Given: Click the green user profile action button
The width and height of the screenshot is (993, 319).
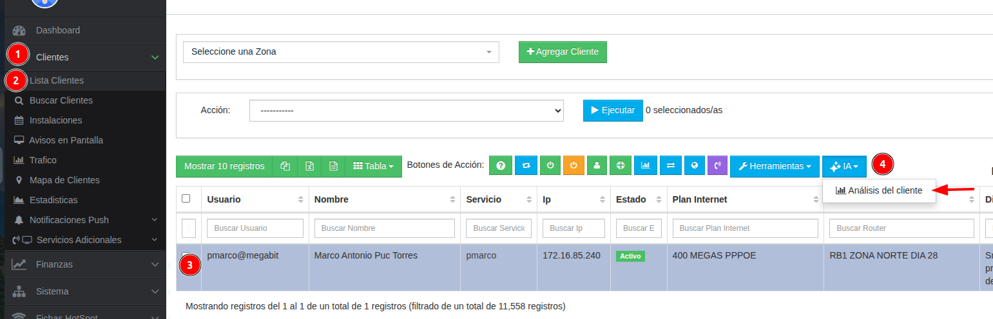Looking at the screenshot, I should point(597,166).
